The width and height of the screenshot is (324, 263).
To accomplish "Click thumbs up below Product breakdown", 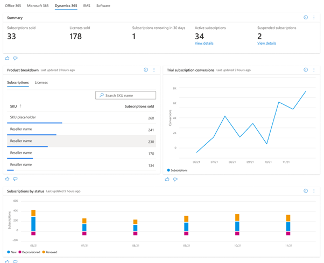I will [x=7, y=179].
